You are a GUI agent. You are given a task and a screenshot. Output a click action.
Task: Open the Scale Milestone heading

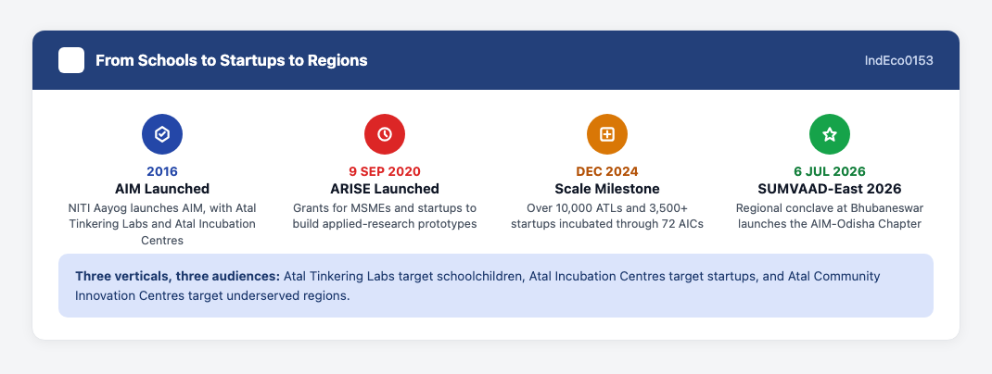click(607, 188)
